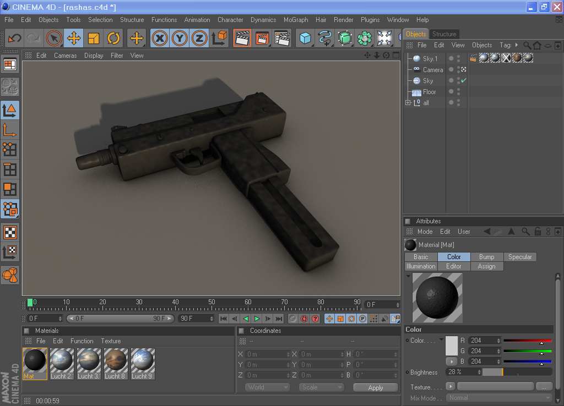Toggle the Y axis lock

pos(180,38)
